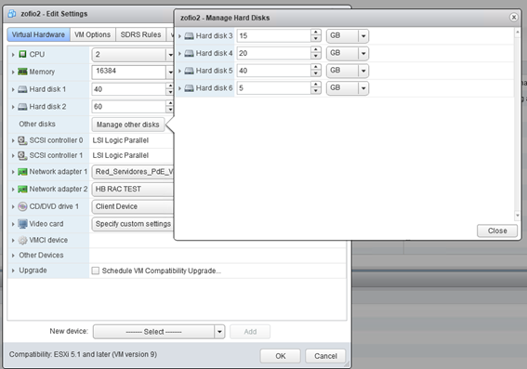This screenshot has height=369, width=527.
Task: Click the SCSI controller 0 icon
Action: point(22,140)
